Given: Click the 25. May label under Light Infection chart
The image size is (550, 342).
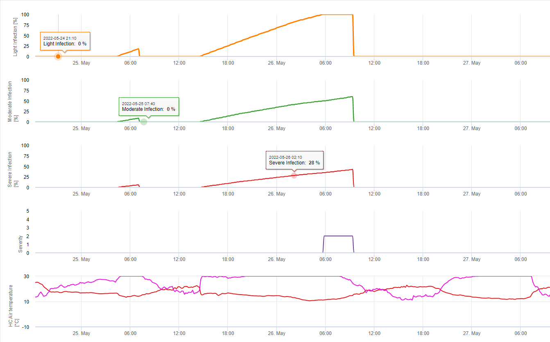Looking at the screenshot, I should point(81,63).
